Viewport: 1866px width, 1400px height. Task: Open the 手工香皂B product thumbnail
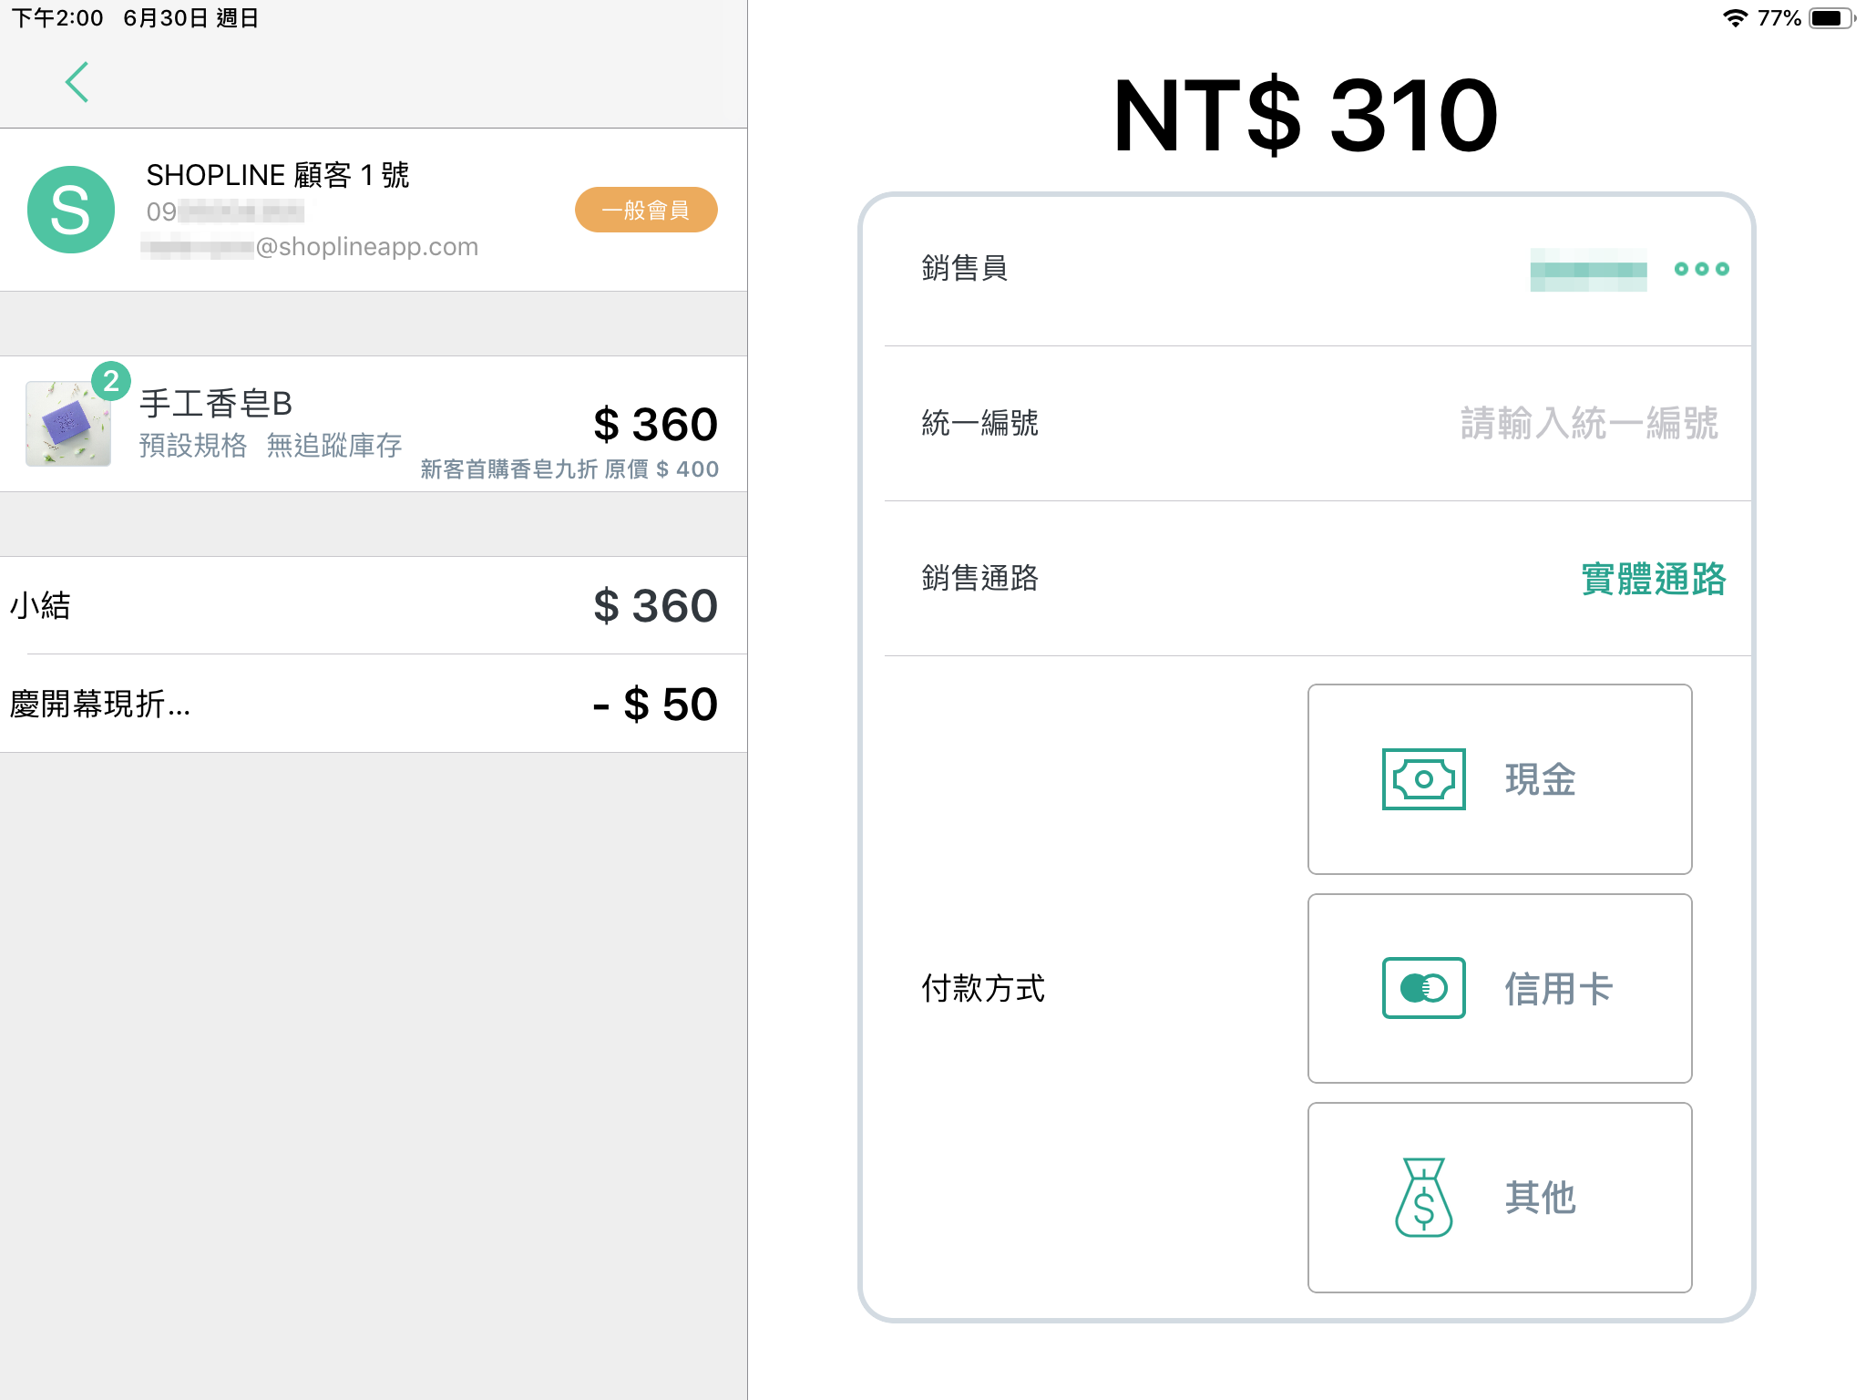pos(68,424)
